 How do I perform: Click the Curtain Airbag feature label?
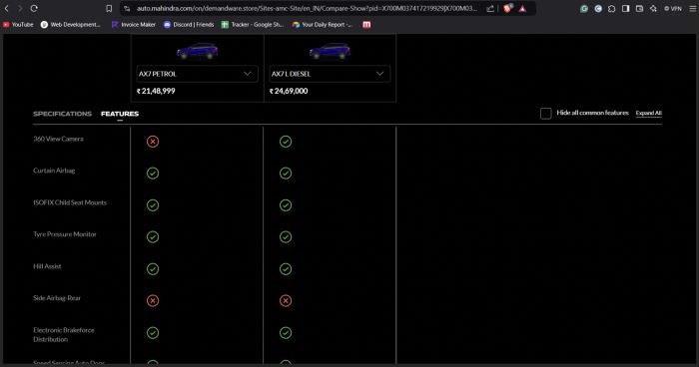coord(54,171)
